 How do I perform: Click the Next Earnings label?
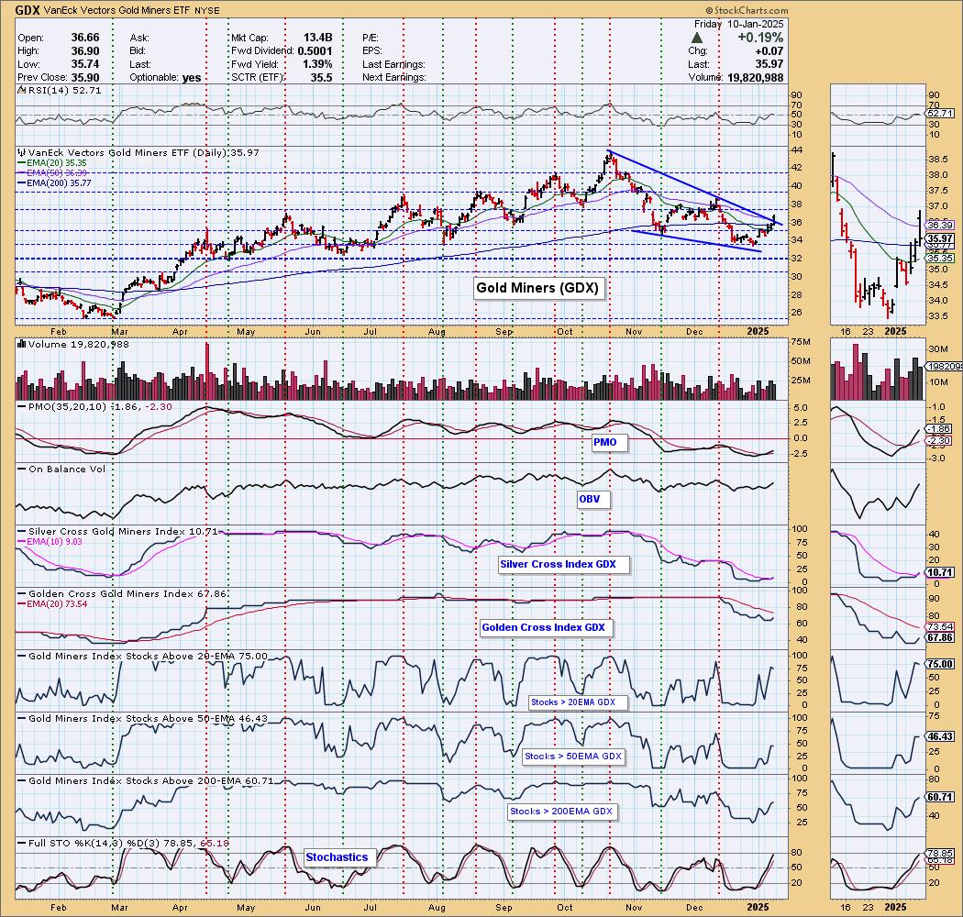coord(393,77)
